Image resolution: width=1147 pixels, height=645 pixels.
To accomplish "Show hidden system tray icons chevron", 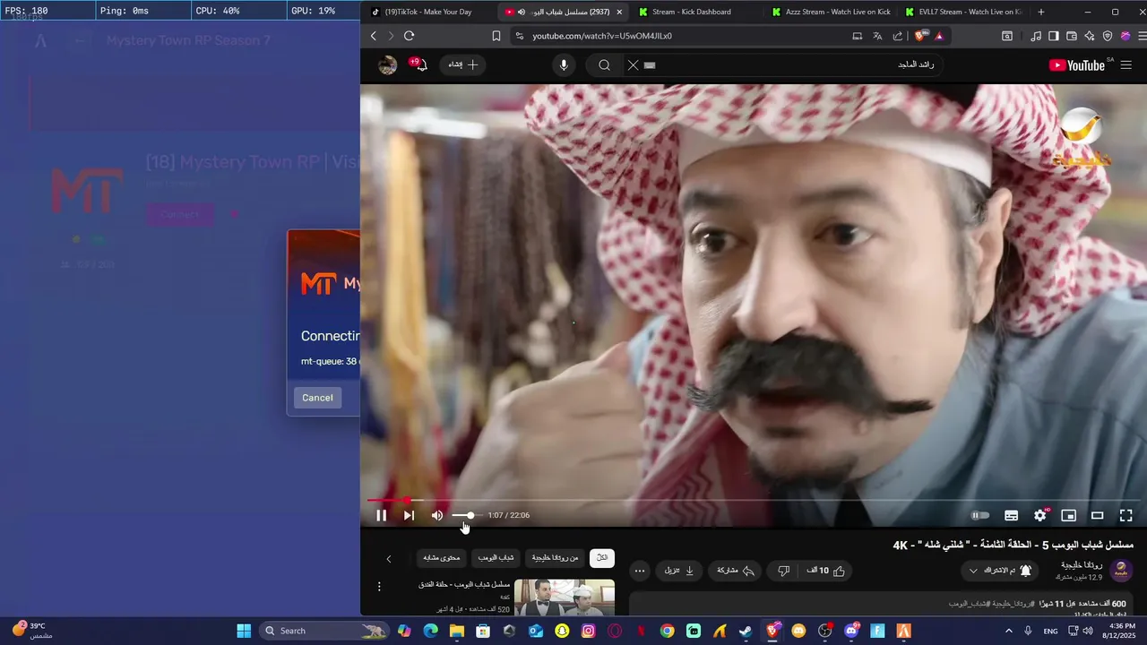I will coord(1011,631).
